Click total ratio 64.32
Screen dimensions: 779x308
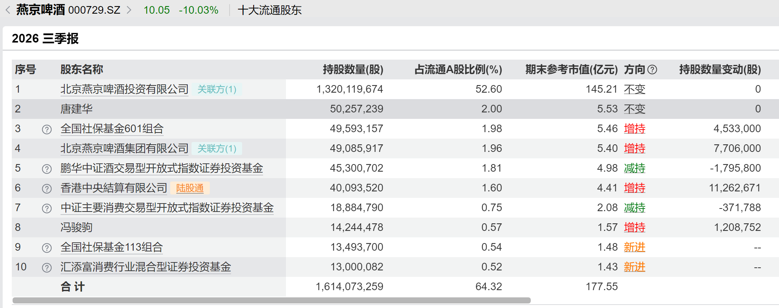488,287
